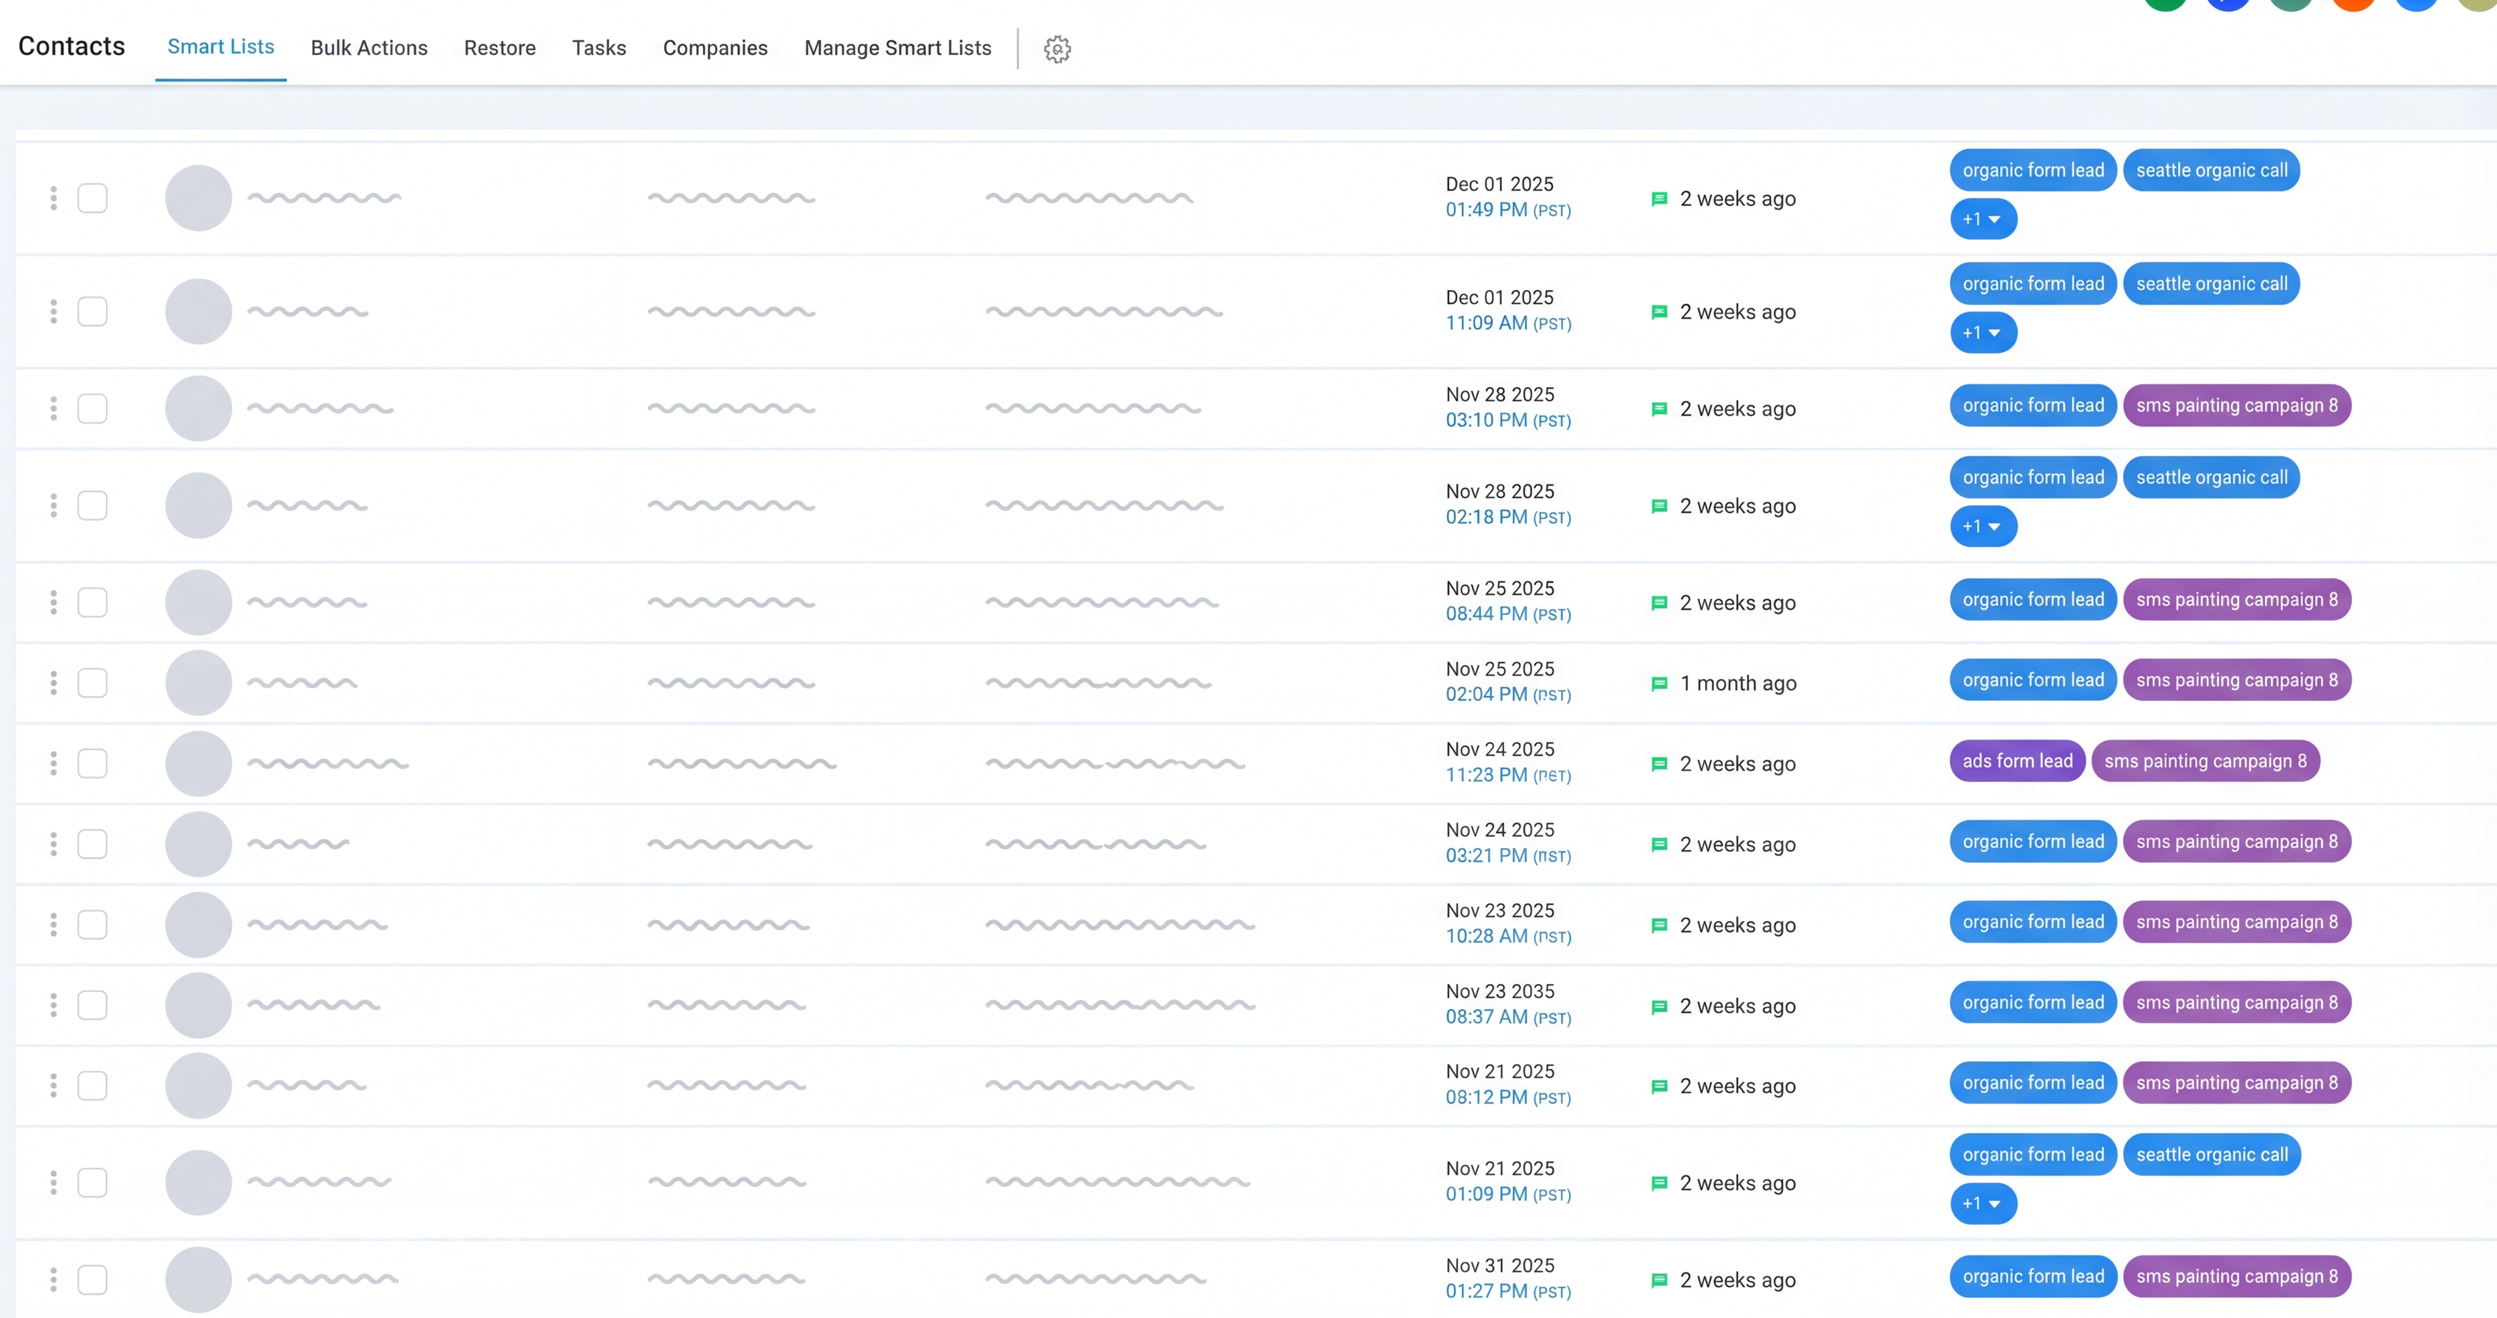Viewport: 2497px width, 1318px height.
Task: Open row actions menu for Dec 01 01:49 PM contact
Action: [x=53, y=198]
